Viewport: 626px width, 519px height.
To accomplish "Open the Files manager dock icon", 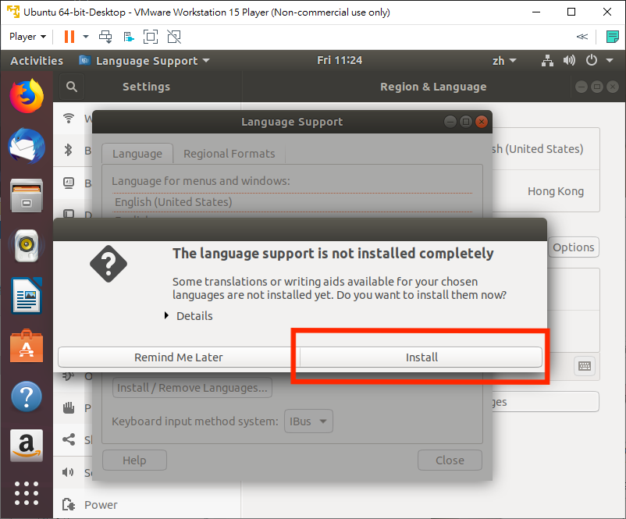I will pos(27,196).
